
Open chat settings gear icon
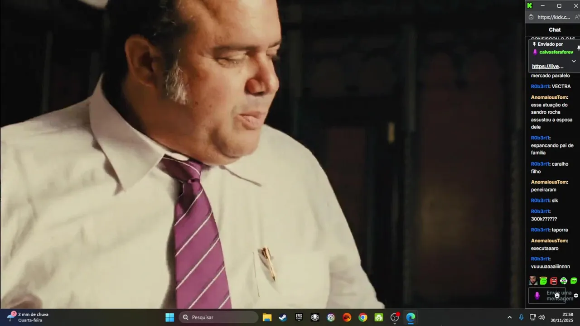pos(576,296)
